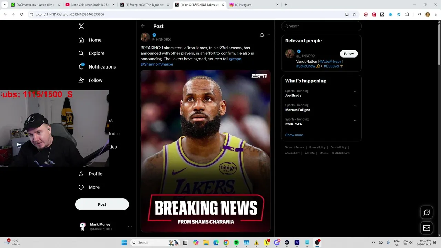Click the Grok icon on the post
Image resolution: width=441 pixels, height=248 pixels.
pyautogui.click(x=262, y=35)
